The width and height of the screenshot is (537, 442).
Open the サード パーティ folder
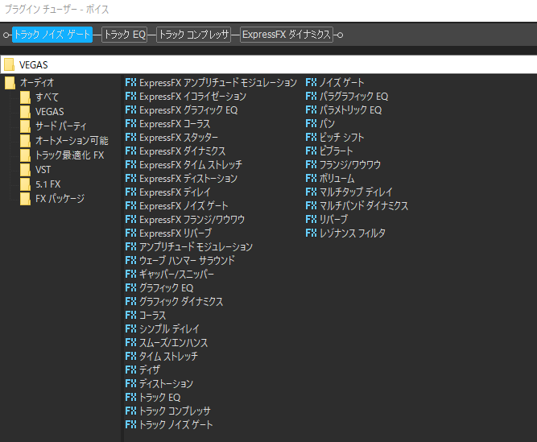(x=53, y=126)
